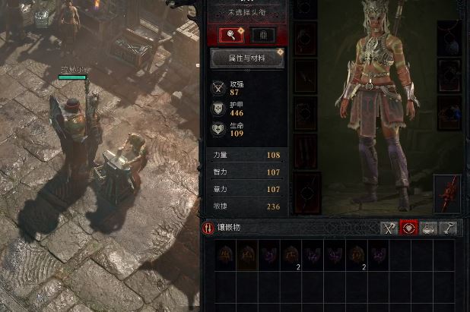The image size is (470, 312).
Task: Click the 未选择头衔 title selector
Action: coord(247,13)
